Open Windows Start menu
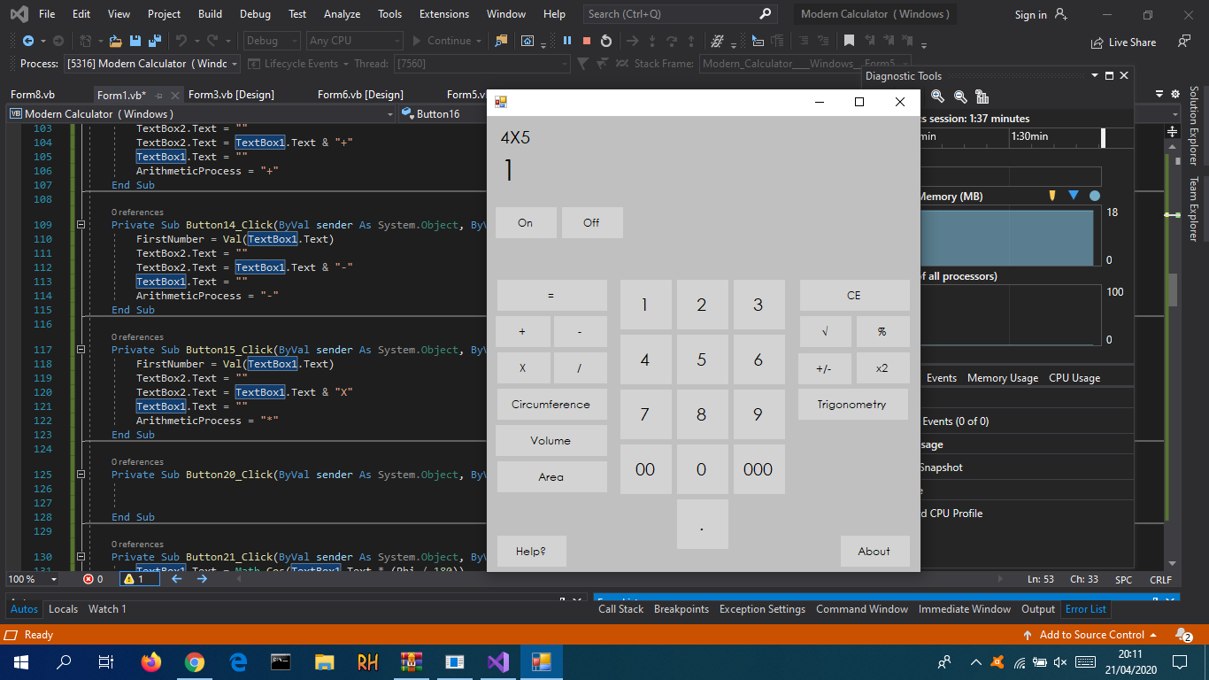Image resolution: width=1209 pixels, height=680 pixels. 20,661
